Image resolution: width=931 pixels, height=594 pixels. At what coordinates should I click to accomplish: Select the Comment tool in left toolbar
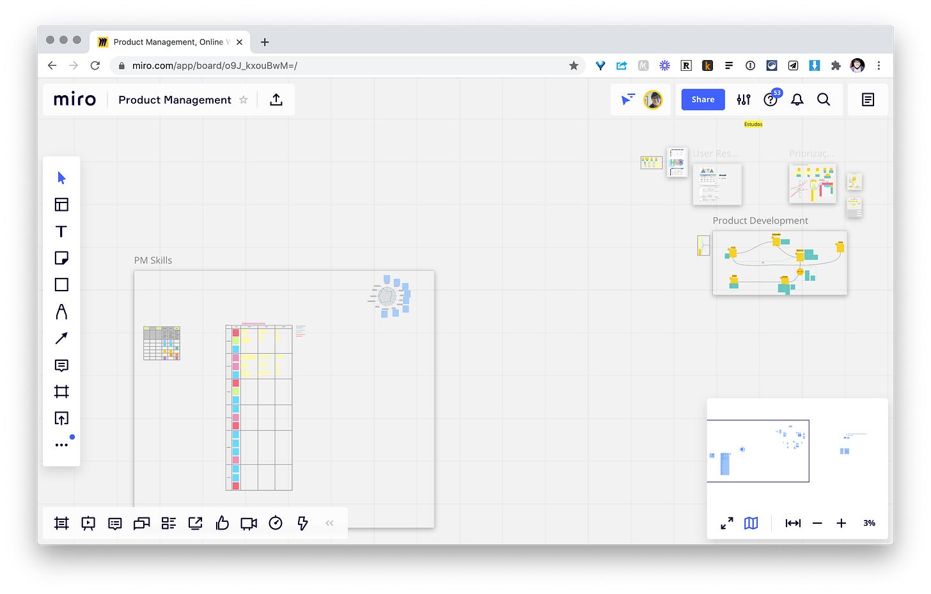coord(61,365)
